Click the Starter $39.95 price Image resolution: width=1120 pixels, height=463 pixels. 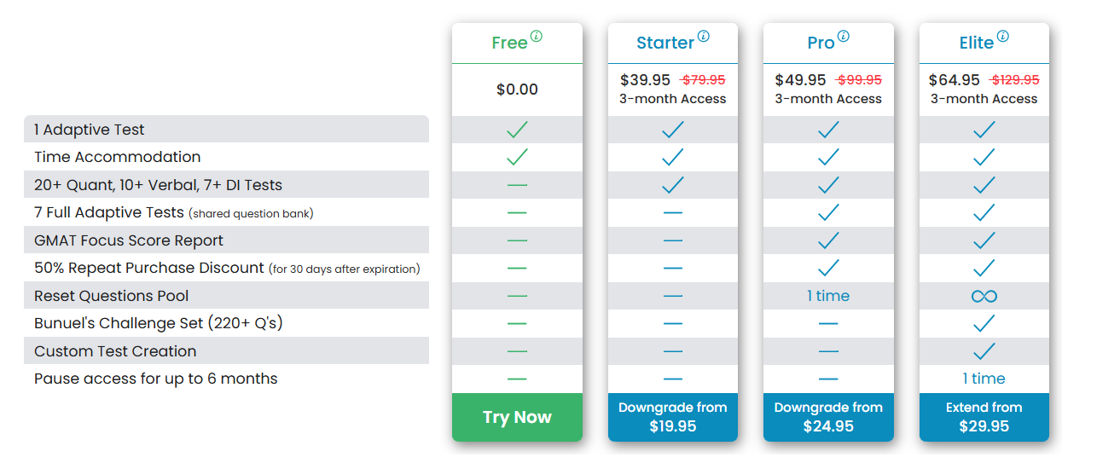click(x=645, y=80)
